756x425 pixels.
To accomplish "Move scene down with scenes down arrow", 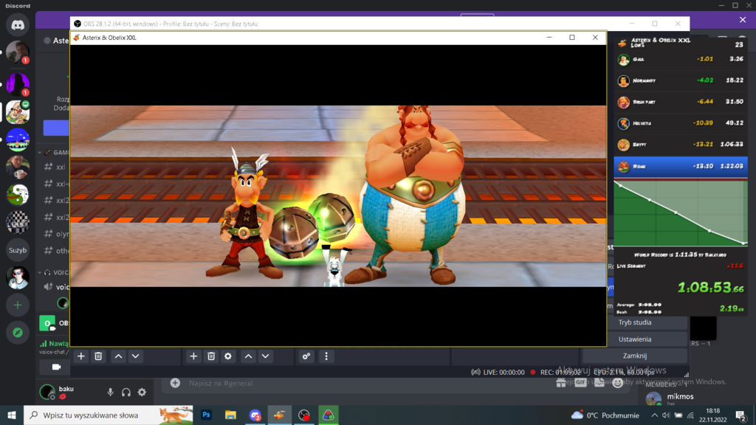I will pos(136,356).
